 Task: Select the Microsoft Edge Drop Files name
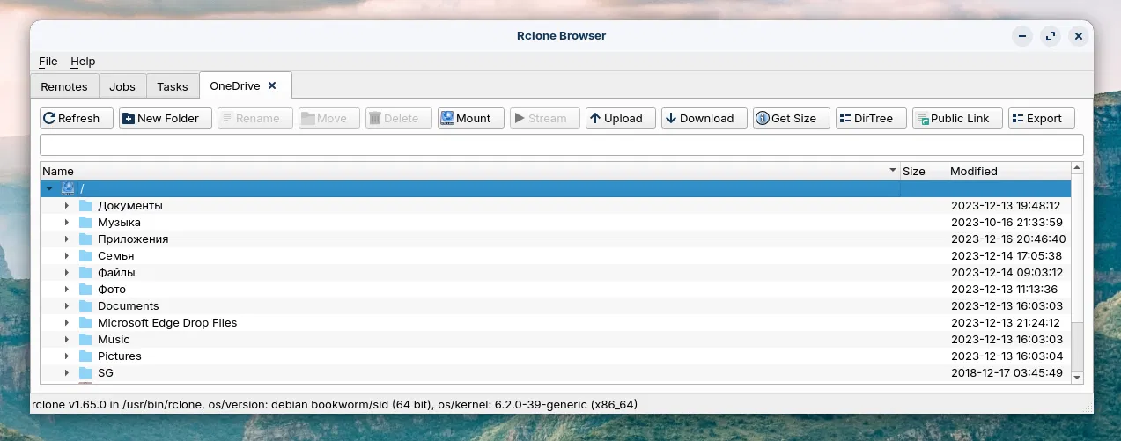167,322
